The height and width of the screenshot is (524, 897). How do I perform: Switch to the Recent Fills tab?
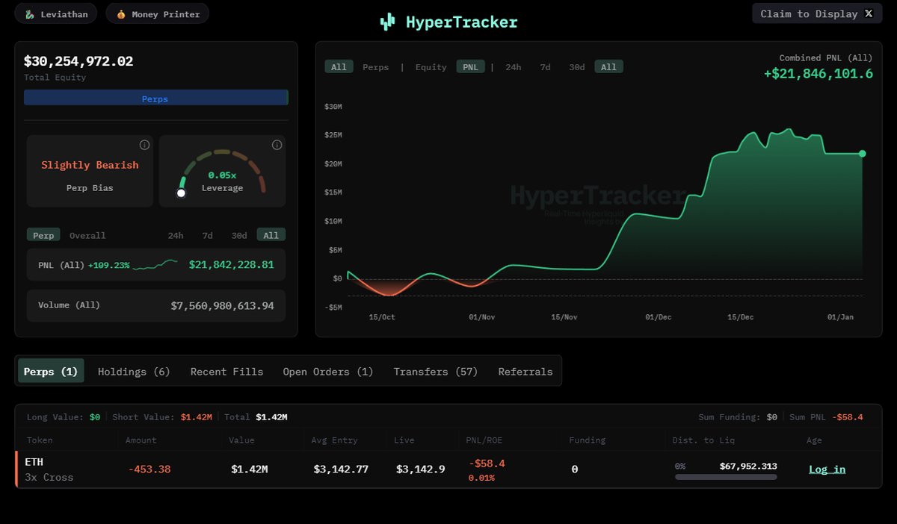(x=226, y=371)
